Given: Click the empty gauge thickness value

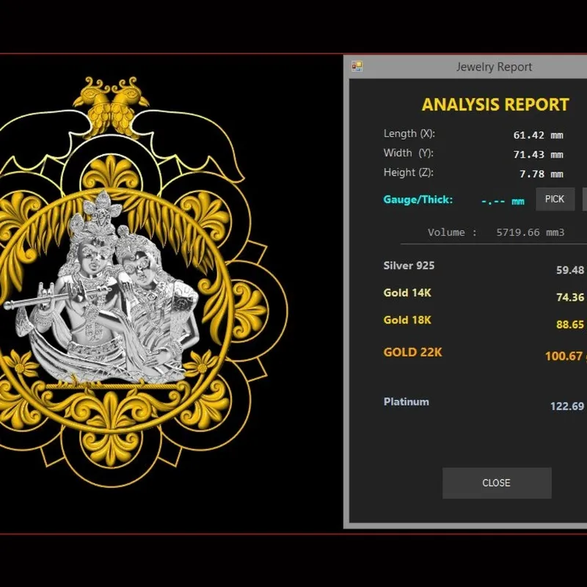Looking at the screenshot, I should click(x=503, y=201).
